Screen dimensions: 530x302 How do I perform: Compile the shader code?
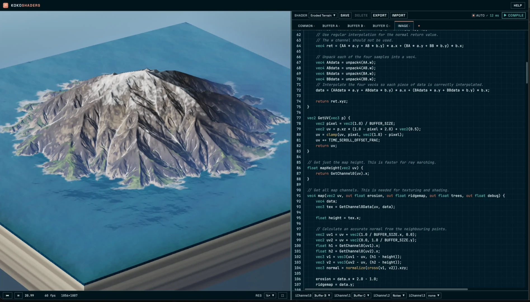tap(513, 15)
